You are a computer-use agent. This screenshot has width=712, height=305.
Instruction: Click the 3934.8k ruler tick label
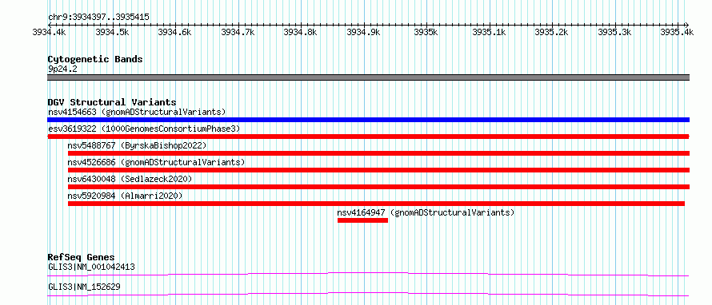click(x=300, y=32)
